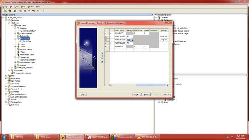Expand the Tables tree node
The width and height of the screenshot is (249, 140).
15,47
